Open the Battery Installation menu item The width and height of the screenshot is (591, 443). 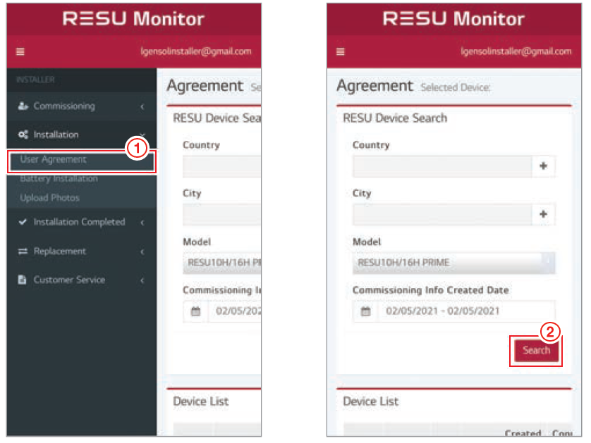click(59, 179)
